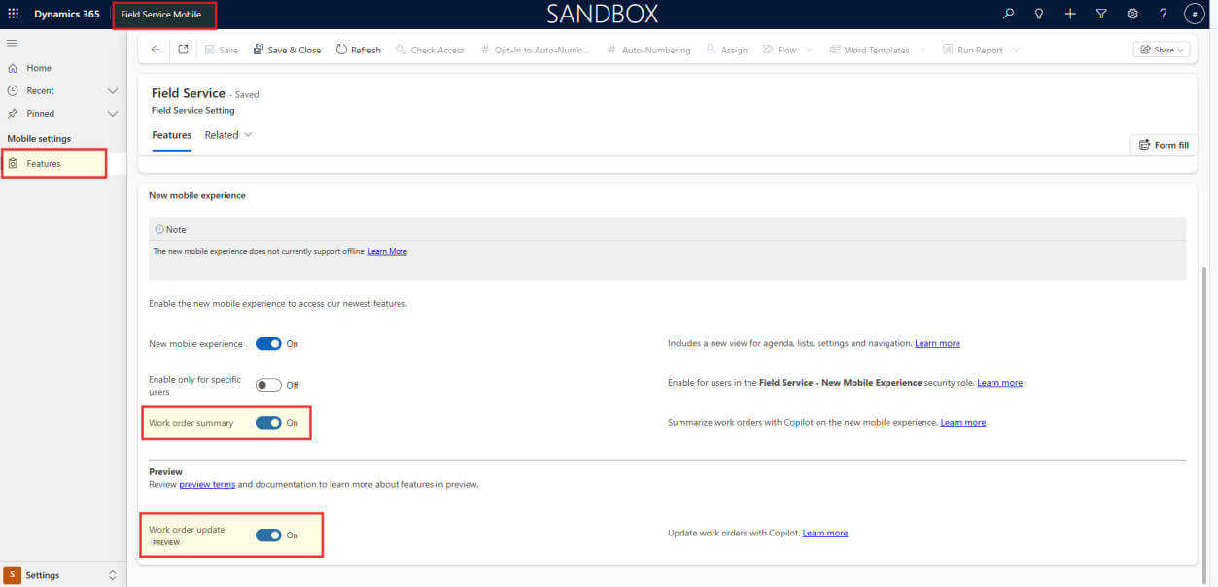Select the Features tab
The image size is (1218, 587).
point(172,135)
